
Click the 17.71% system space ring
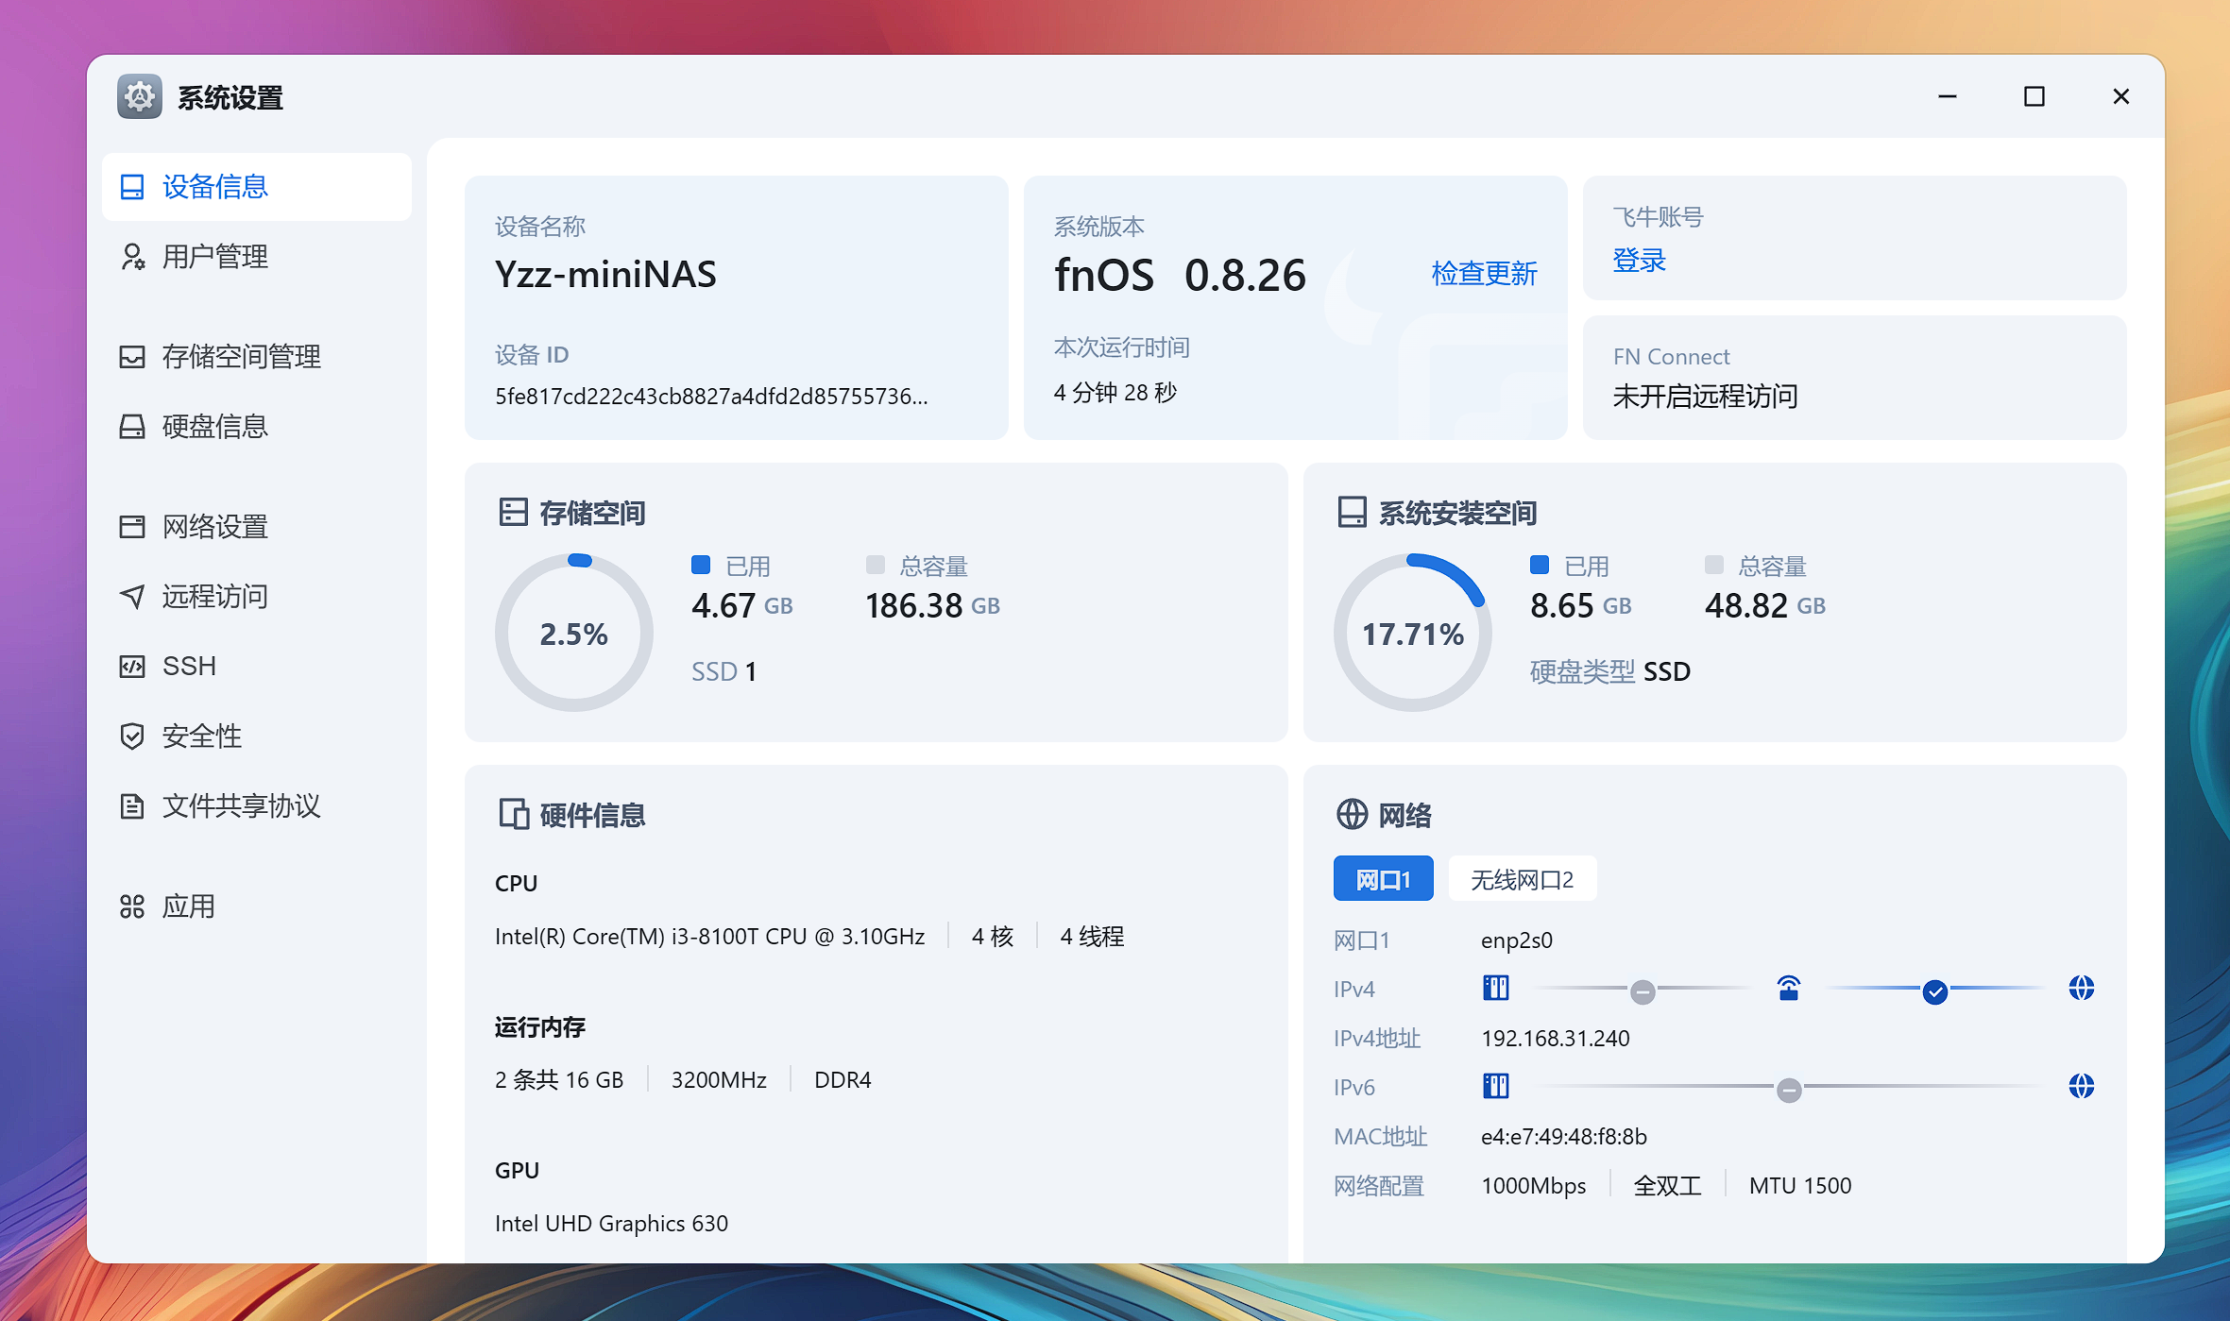tap(1413, 633)
